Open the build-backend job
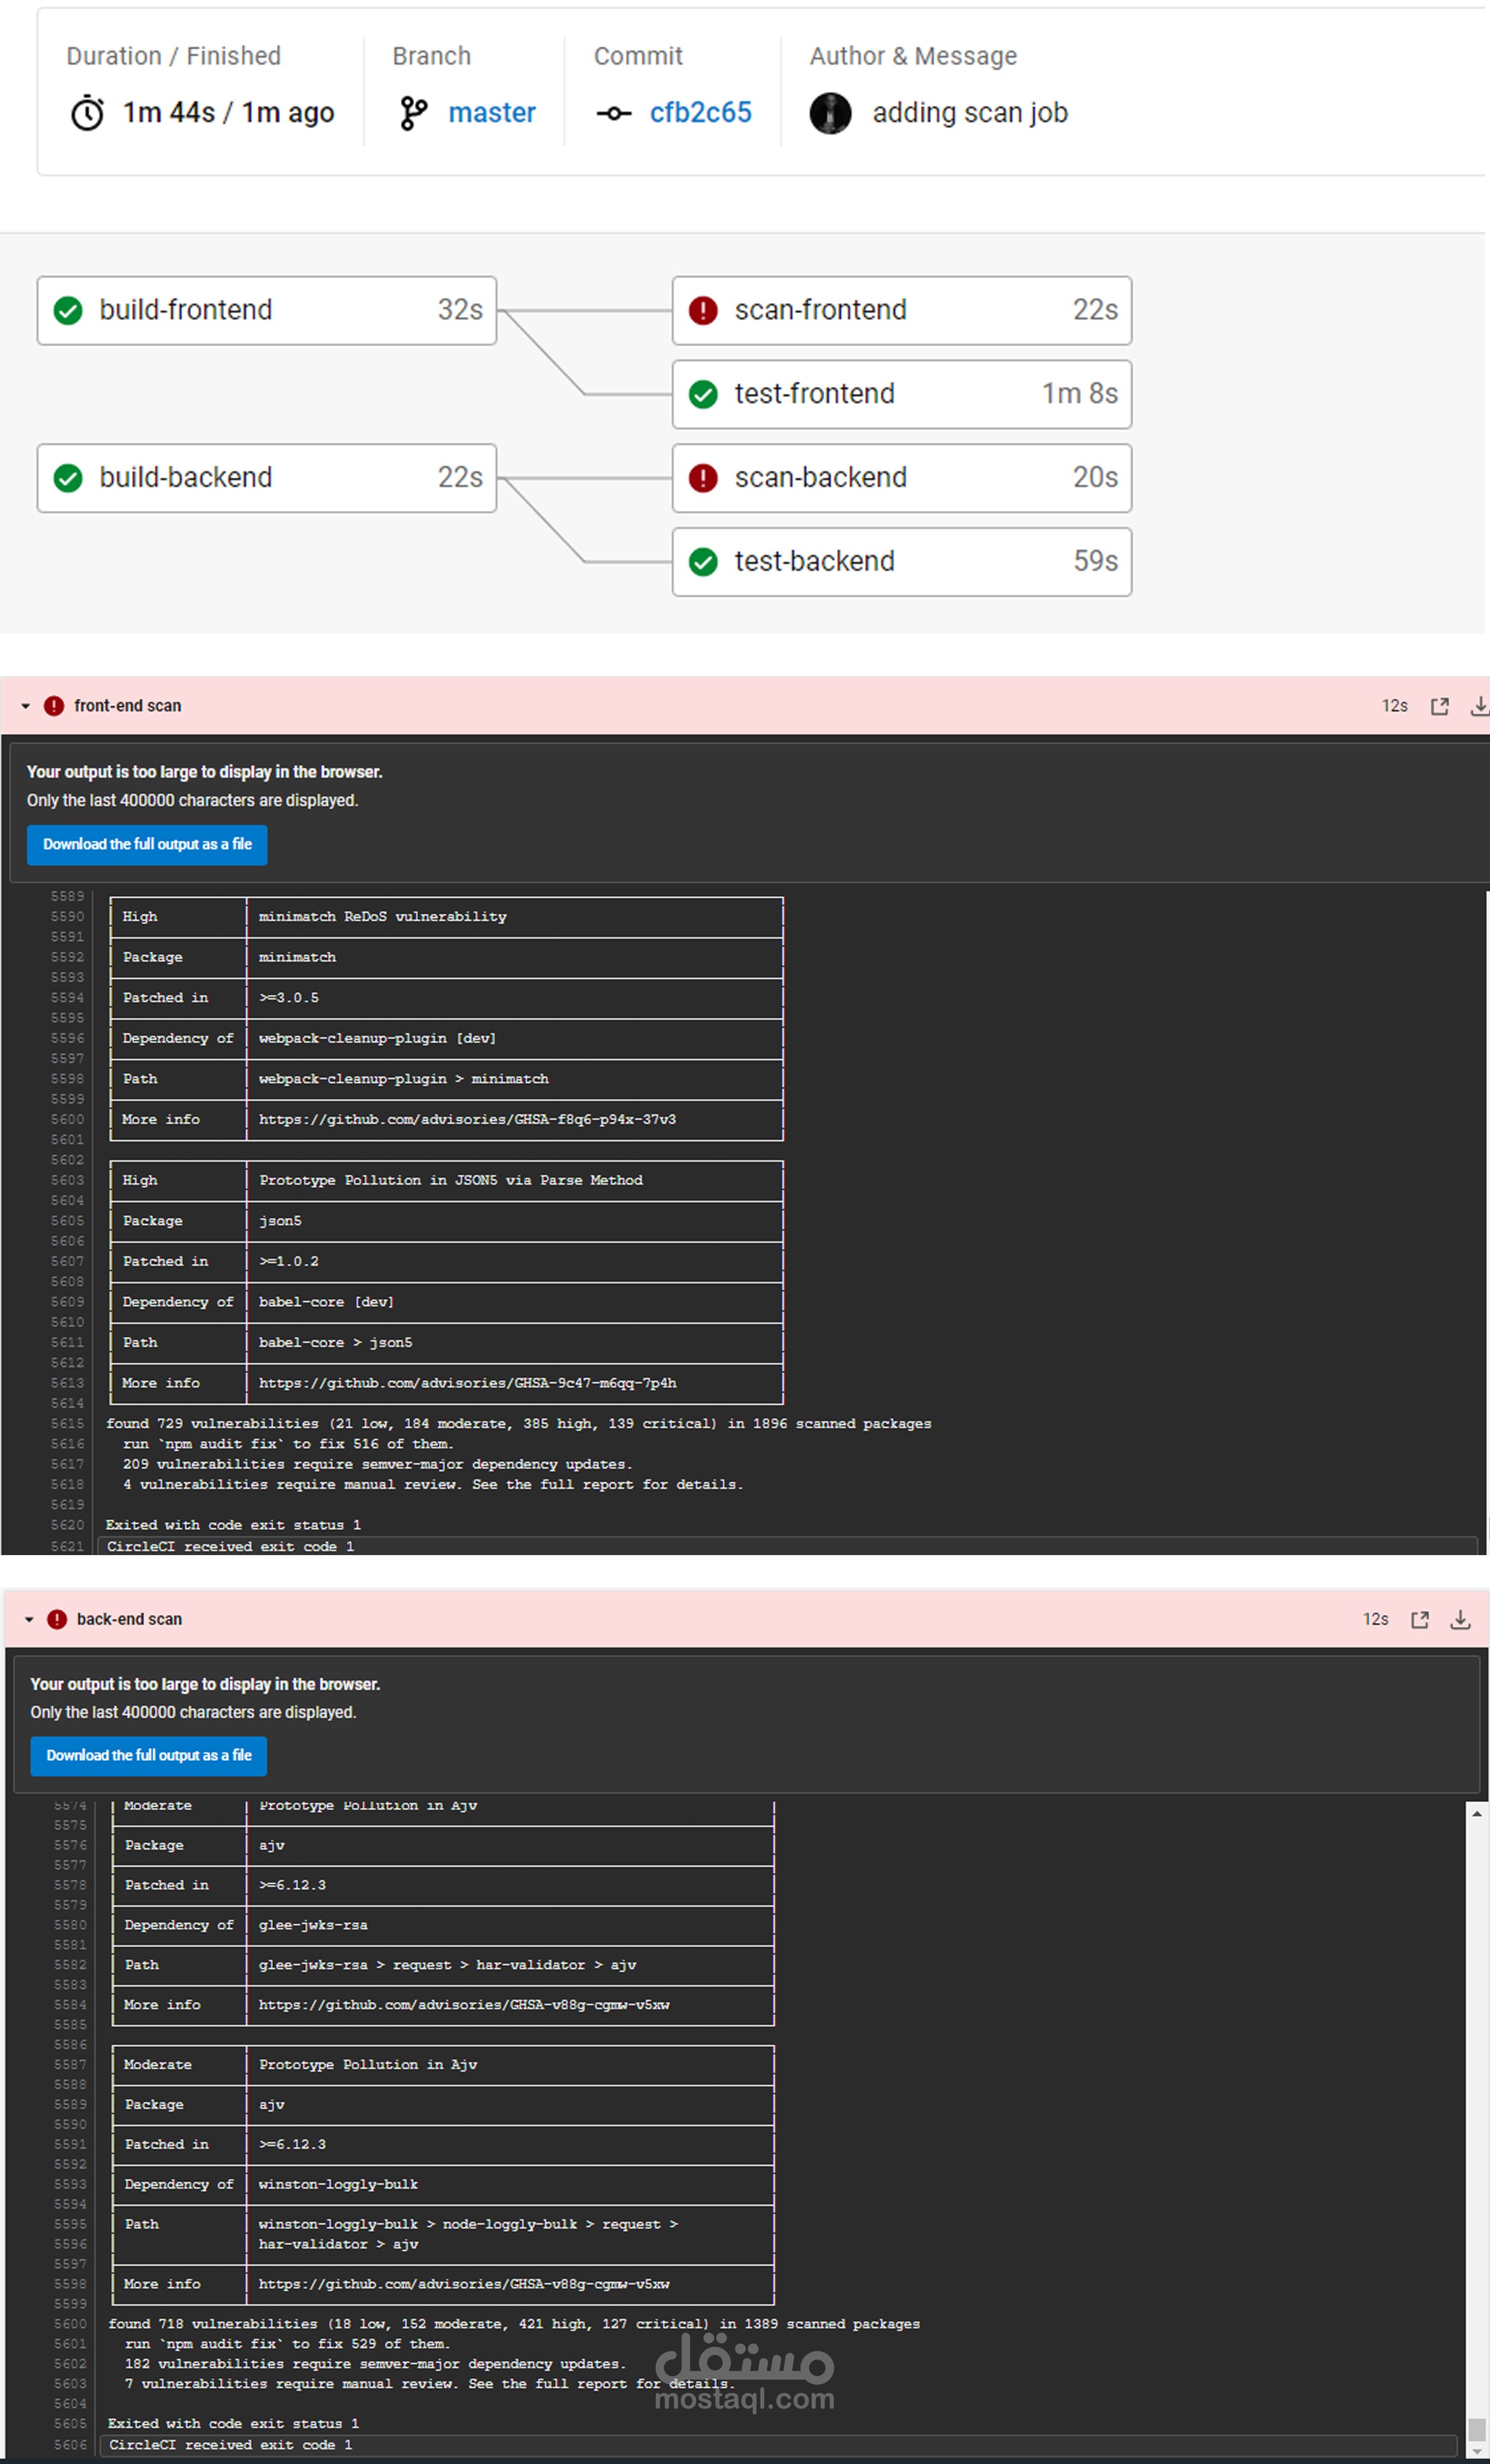 (x=266, y=478)
